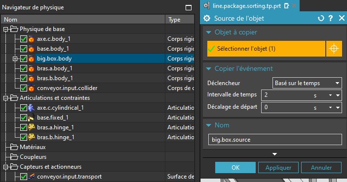Click the OK button
Screen dimensions: 347x182
[235, 168]
